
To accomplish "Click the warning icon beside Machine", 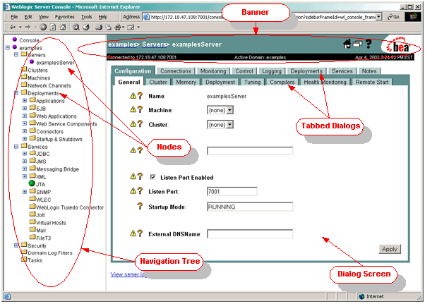I will click(x=133, y=109).
